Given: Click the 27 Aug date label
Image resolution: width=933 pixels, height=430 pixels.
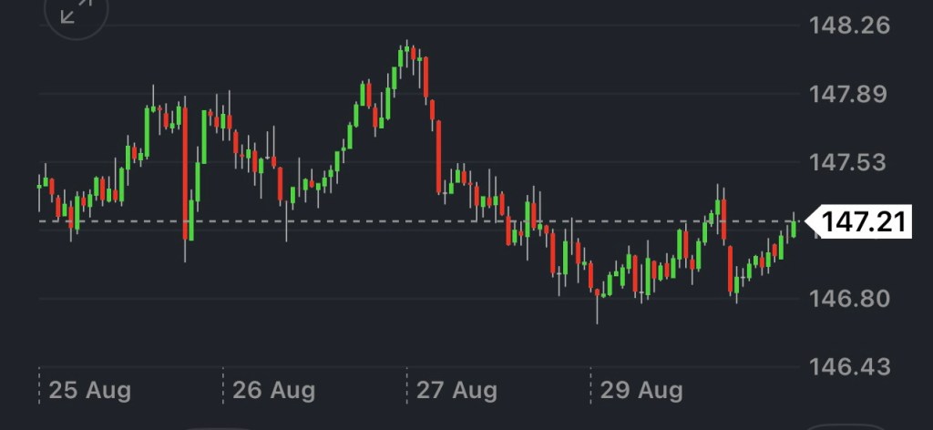Looking at the screenshot, I should [x=457, y=391].
